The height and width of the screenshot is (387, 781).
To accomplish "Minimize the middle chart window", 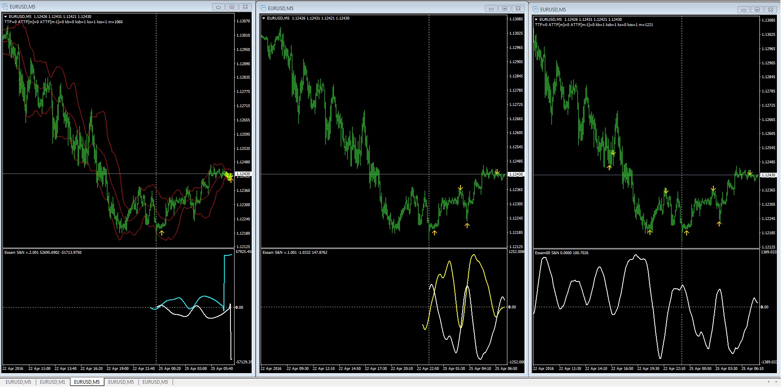I will 491,9.
